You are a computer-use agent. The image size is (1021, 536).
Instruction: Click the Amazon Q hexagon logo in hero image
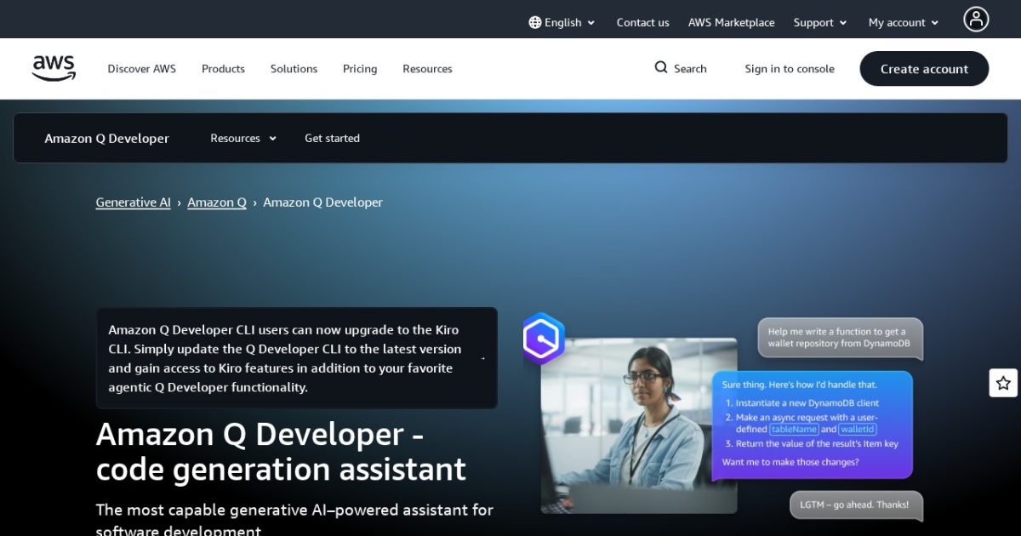tap(543, 339)
